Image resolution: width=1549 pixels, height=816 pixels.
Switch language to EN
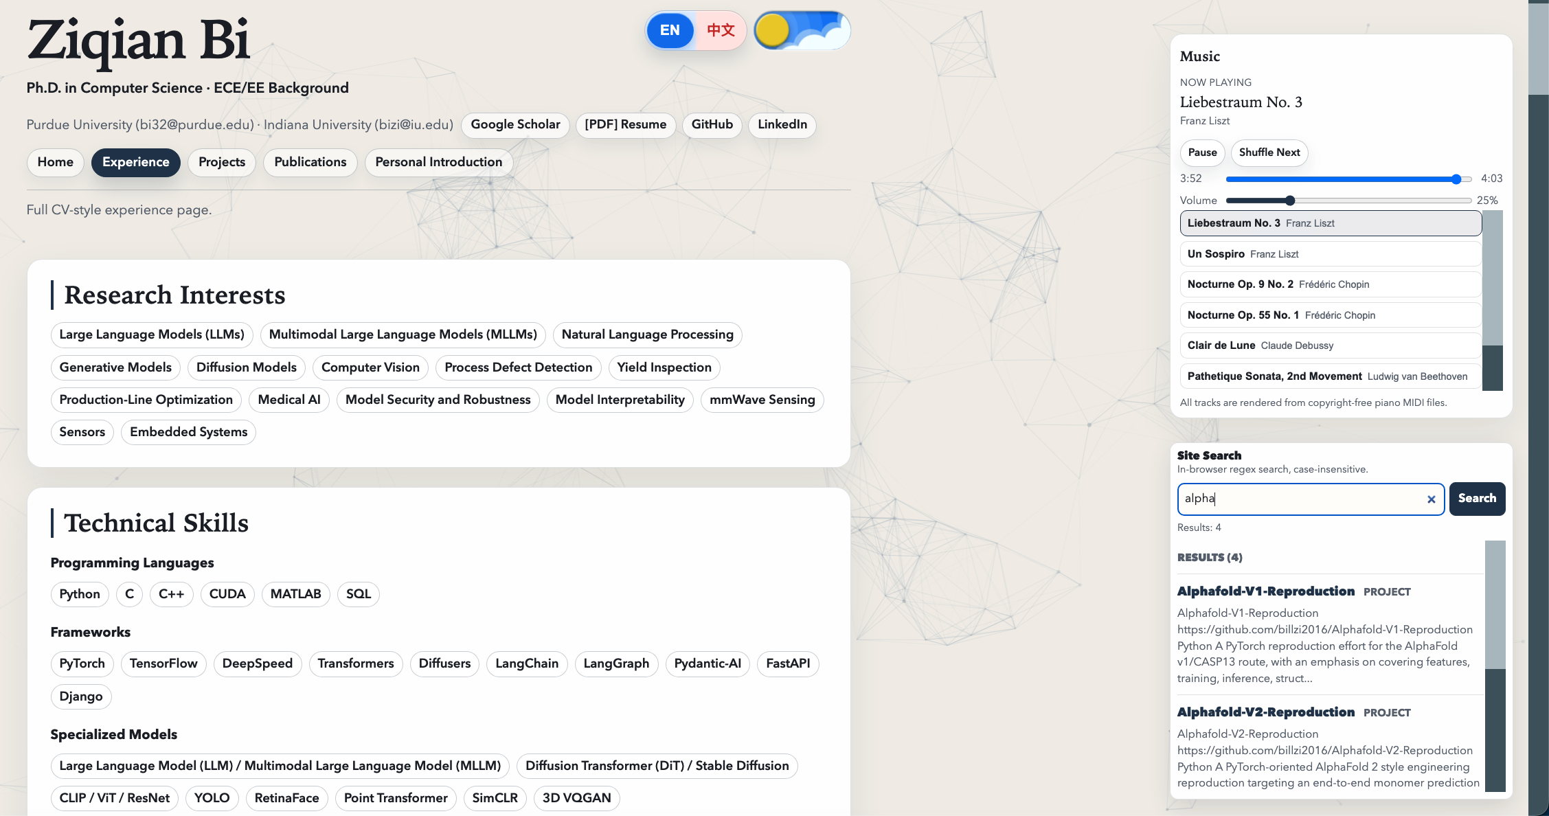[670, 30]
